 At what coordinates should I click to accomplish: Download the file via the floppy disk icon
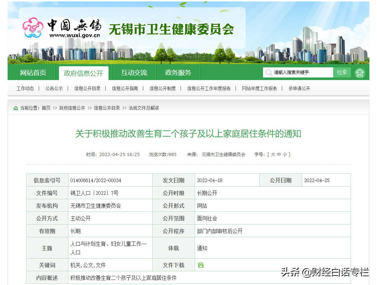(x=200, y=265)
